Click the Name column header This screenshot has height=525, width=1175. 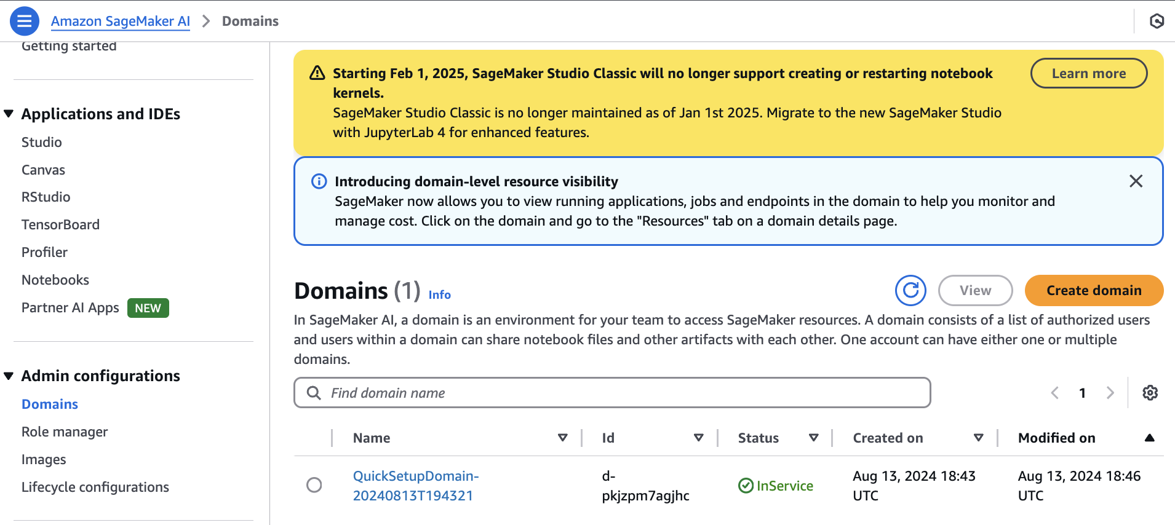[x=372, y=438]
